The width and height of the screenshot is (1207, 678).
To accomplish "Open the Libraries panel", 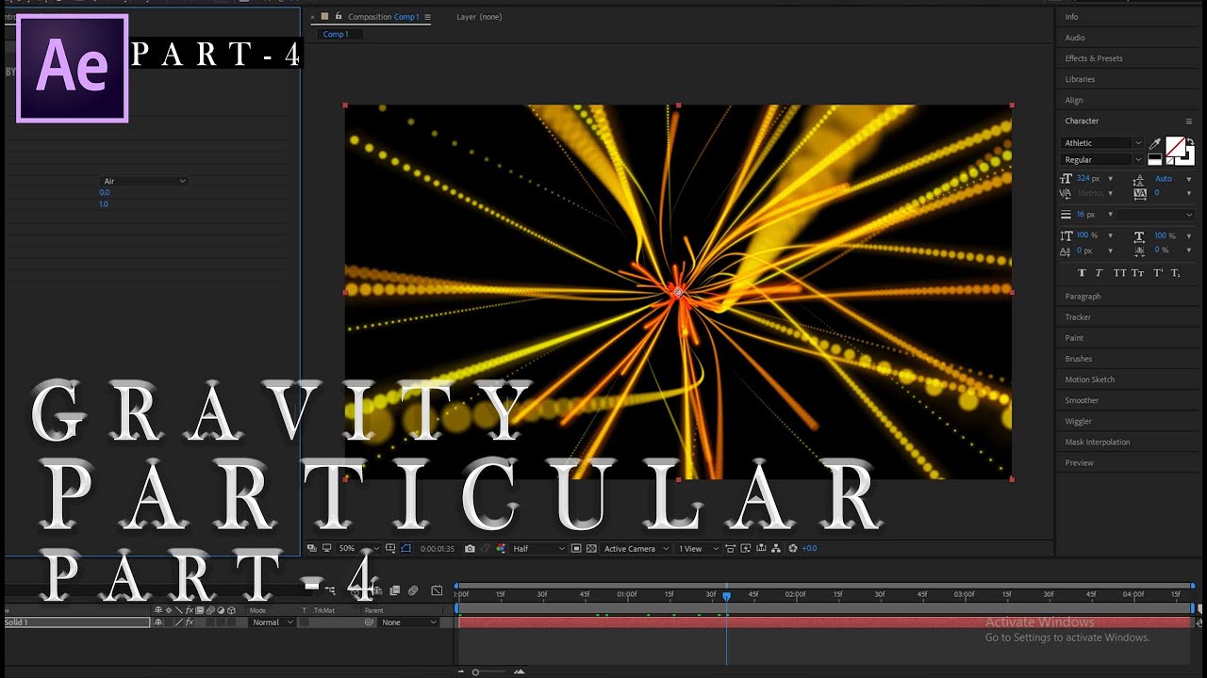I will pyautogui.click(x=1080, y=79).
